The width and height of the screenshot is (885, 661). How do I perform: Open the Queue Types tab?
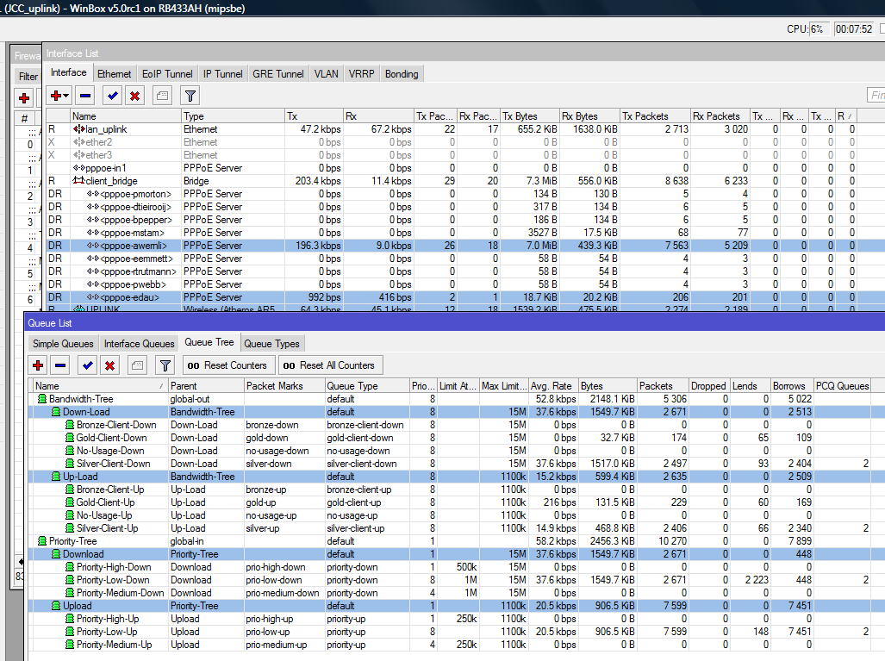[272, 344]
